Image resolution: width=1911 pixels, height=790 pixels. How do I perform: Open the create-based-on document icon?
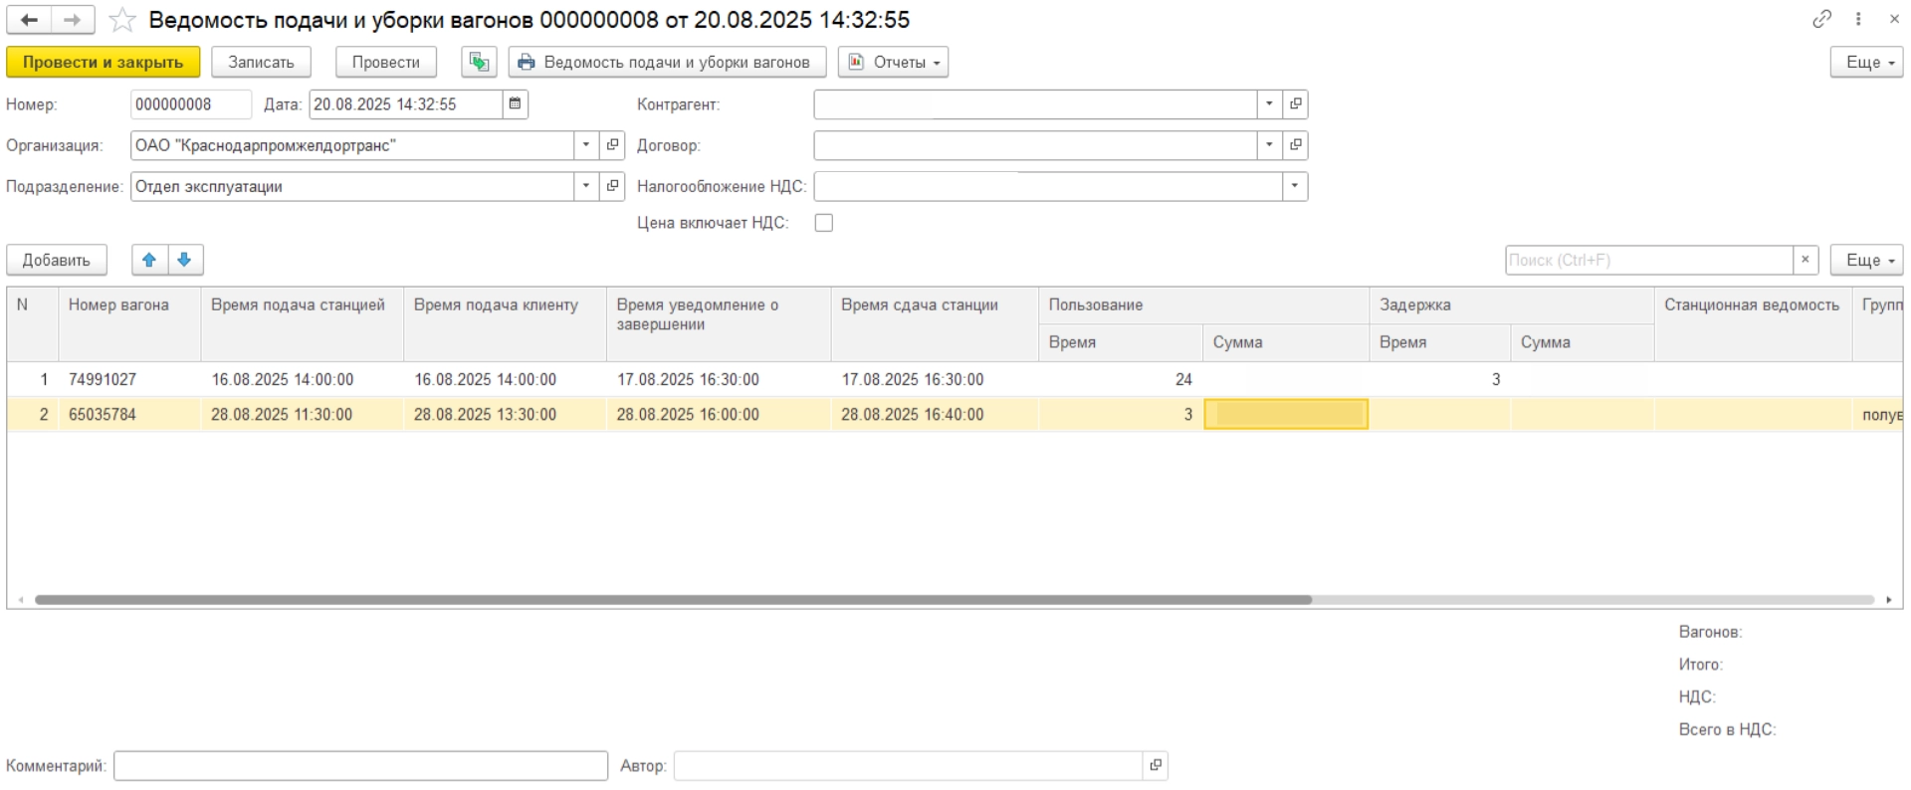pyautogui.click(x=479, y=62)
